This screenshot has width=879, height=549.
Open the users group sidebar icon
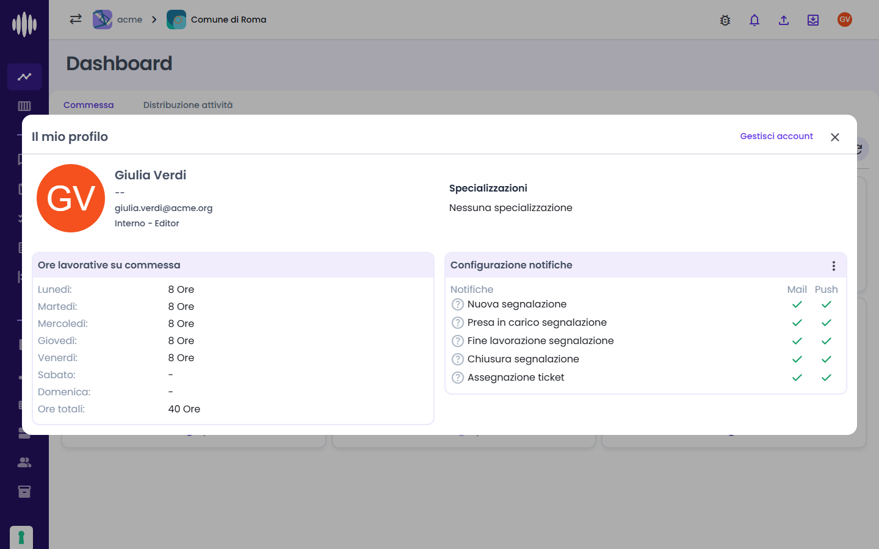point(24,462)
